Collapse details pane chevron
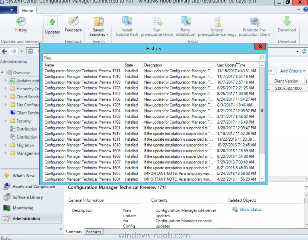 pyautogui.click(x=306, y=187)
